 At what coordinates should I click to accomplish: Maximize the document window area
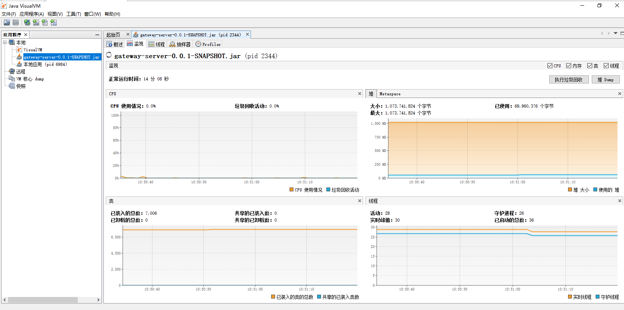tap(622, 33)
